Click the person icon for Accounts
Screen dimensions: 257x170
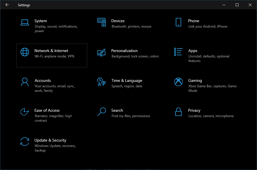point(25,82)
